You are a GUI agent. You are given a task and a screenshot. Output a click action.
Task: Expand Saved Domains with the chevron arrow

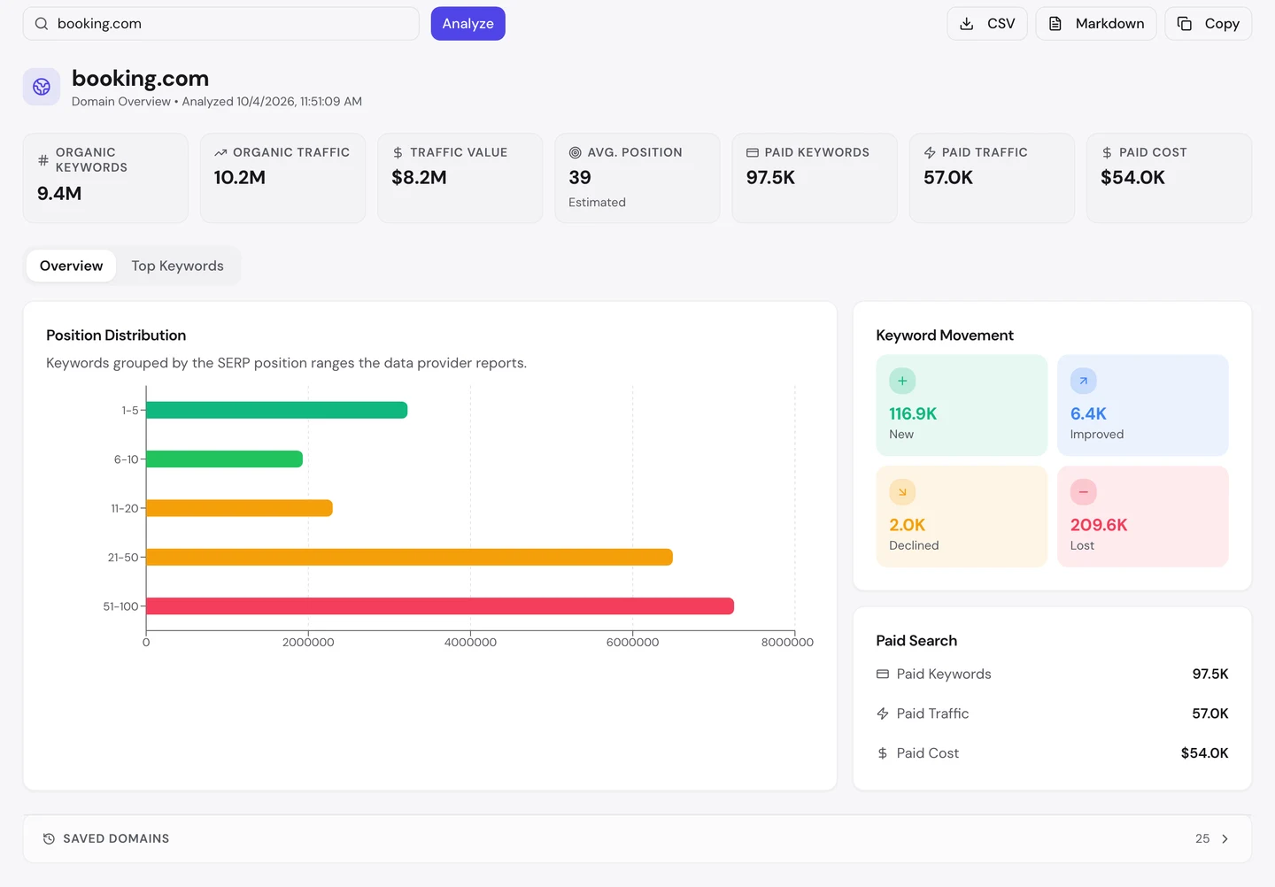coord(1225,838)
